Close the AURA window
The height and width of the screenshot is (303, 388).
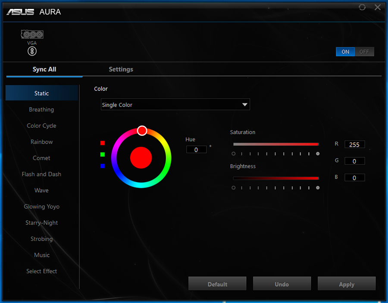click(378, 7)
